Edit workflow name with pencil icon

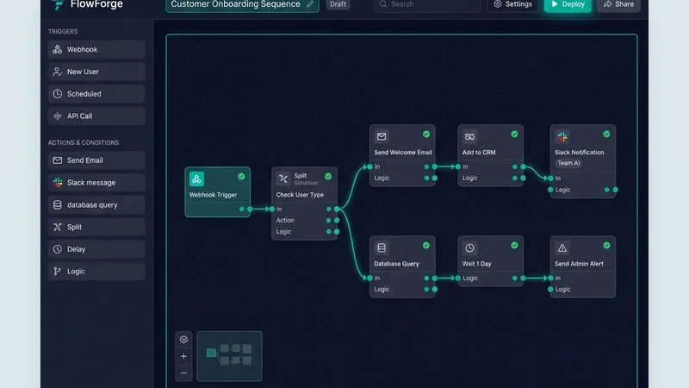coord(310,4)
